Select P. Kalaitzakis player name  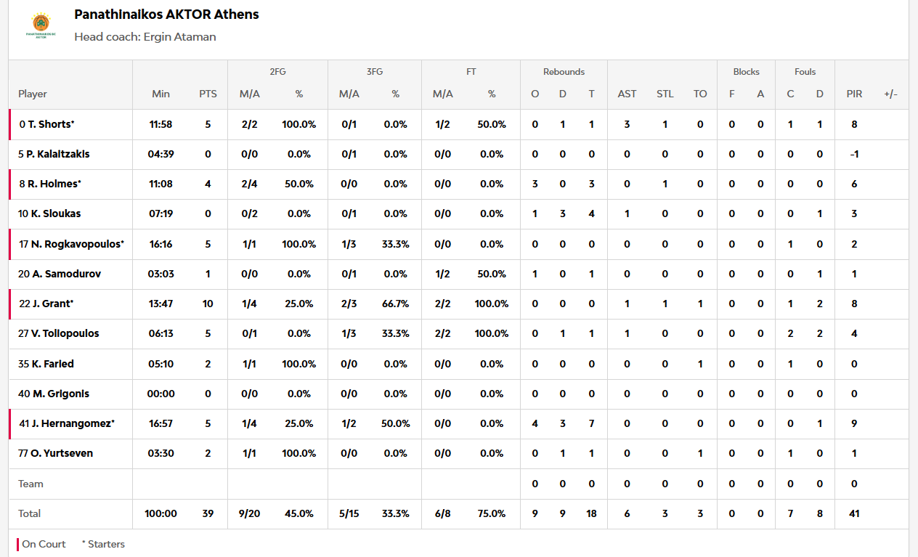(x=58, y=154)
